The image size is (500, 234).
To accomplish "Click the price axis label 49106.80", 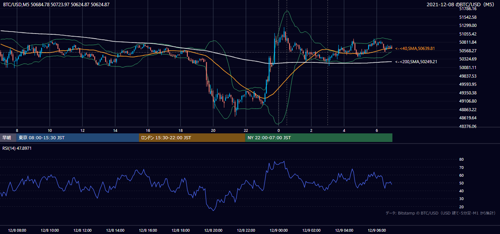I will 468,101.
